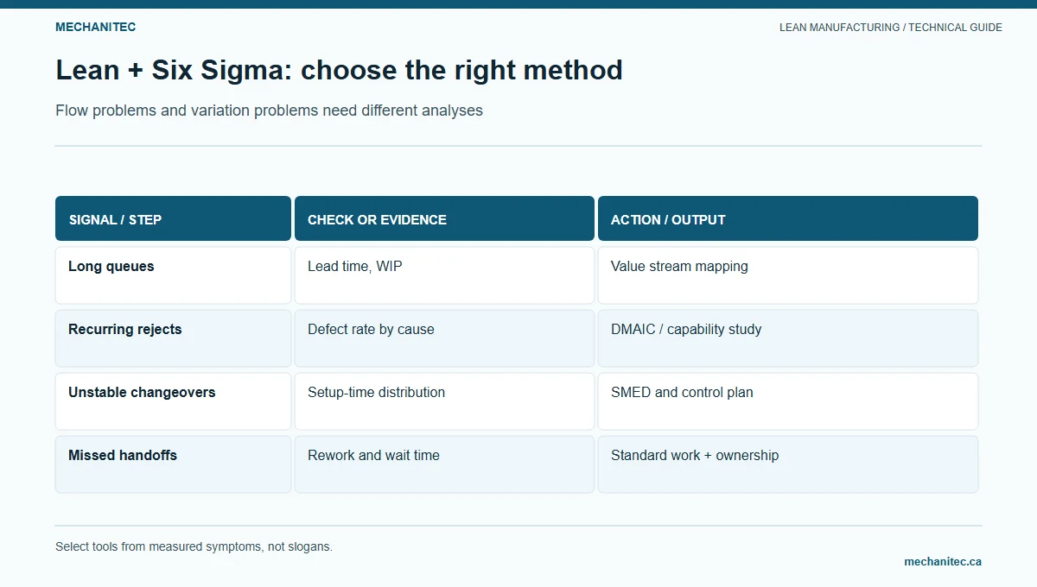Select the 'Setup-time distribution' cell

[x=444, y=401]
